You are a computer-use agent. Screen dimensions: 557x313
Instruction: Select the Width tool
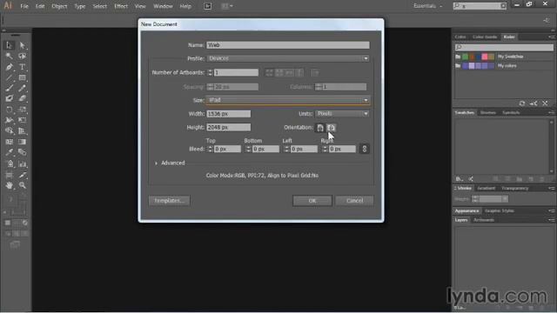10,120
